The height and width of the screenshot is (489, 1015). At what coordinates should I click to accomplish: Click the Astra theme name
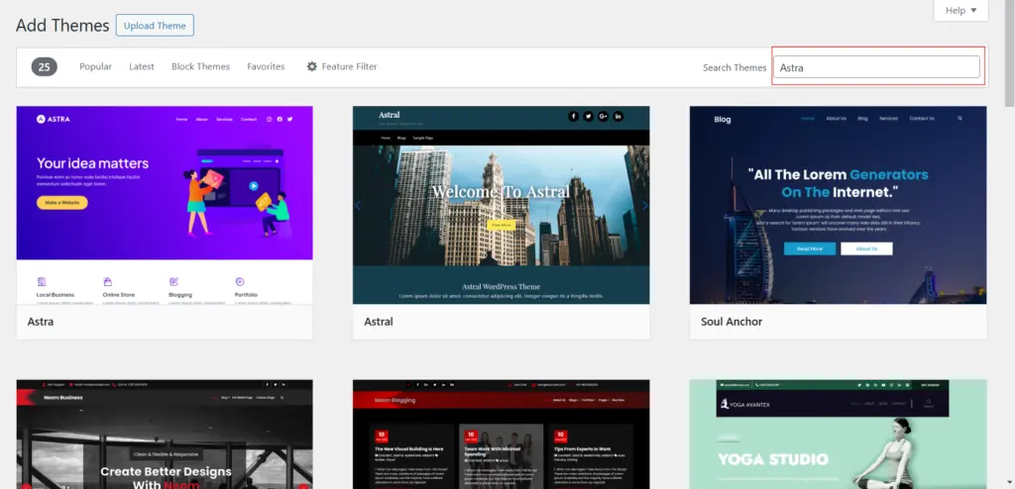(40, 322)
